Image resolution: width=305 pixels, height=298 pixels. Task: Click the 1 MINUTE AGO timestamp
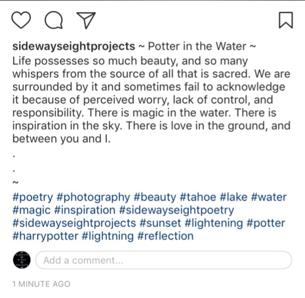(41, 284)
